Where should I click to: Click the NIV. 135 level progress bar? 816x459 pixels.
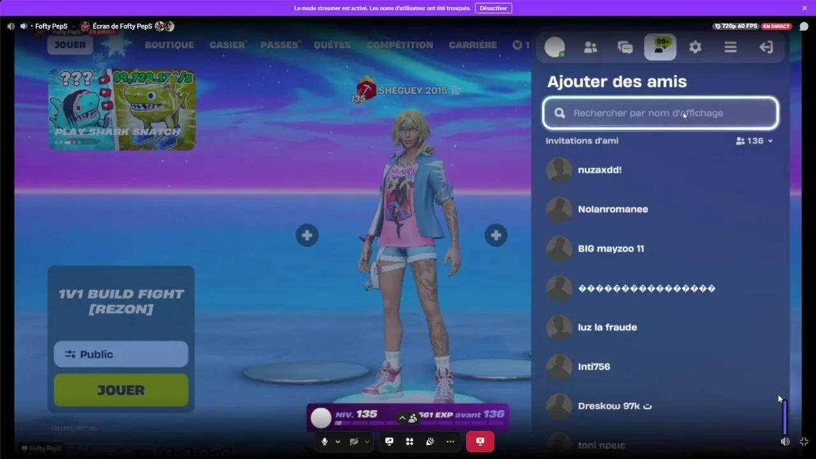coord(408,418)
